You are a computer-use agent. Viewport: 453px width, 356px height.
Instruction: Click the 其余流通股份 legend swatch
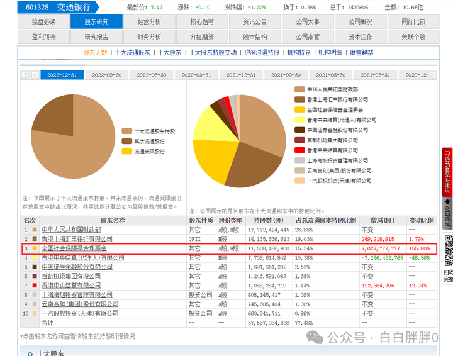[127, 142]
